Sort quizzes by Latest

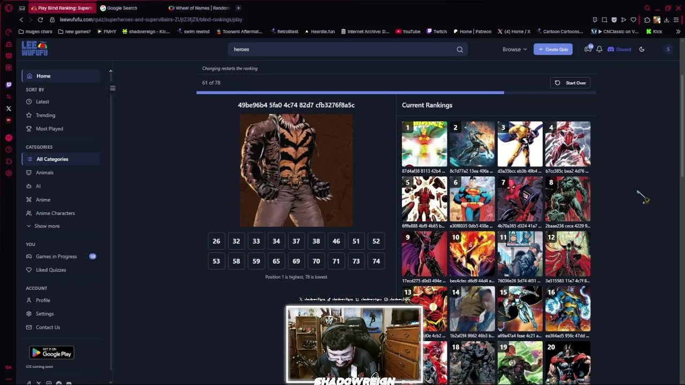[x=42, y=102]
